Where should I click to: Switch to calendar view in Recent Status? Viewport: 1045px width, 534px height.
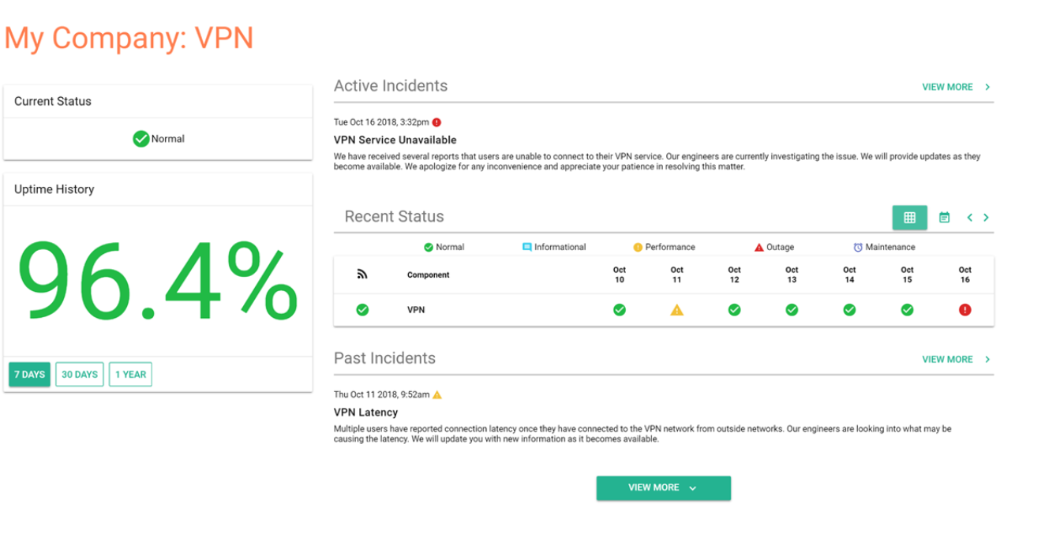click(x=944, y=217)
